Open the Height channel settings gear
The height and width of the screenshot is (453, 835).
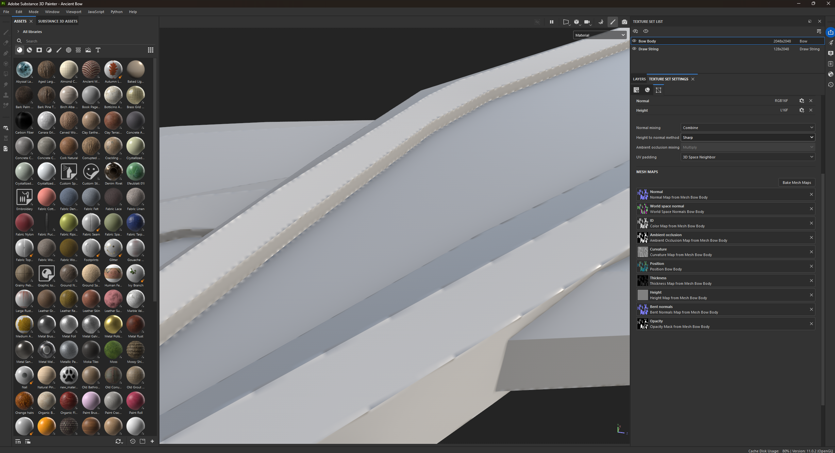pyautogui.click(x=802, y=110)
